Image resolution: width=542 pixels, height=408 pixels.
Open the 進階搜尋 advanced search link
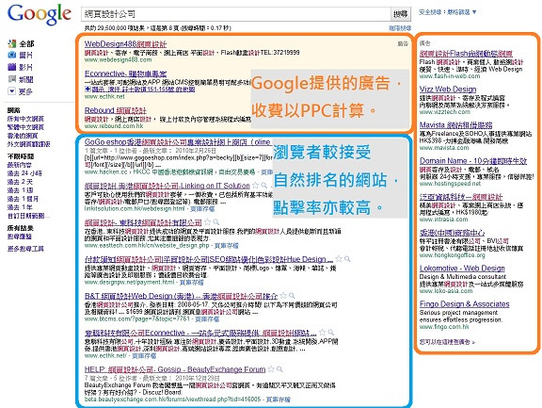click(x=400, y=28)
